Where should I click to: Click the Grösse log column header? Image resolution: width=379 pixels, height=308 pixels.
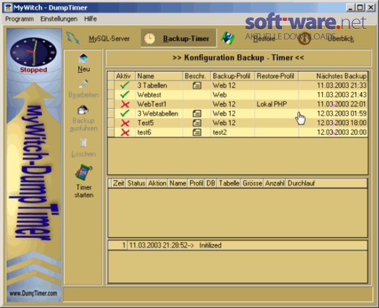click(x=252, y=183)
